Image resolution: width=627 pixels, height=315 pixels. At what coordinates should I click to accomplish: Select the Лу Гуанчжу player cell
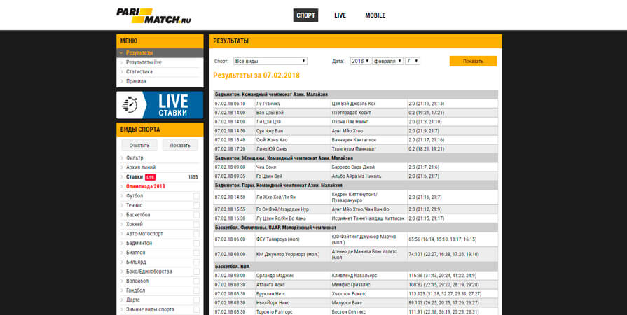click(293, 104)
